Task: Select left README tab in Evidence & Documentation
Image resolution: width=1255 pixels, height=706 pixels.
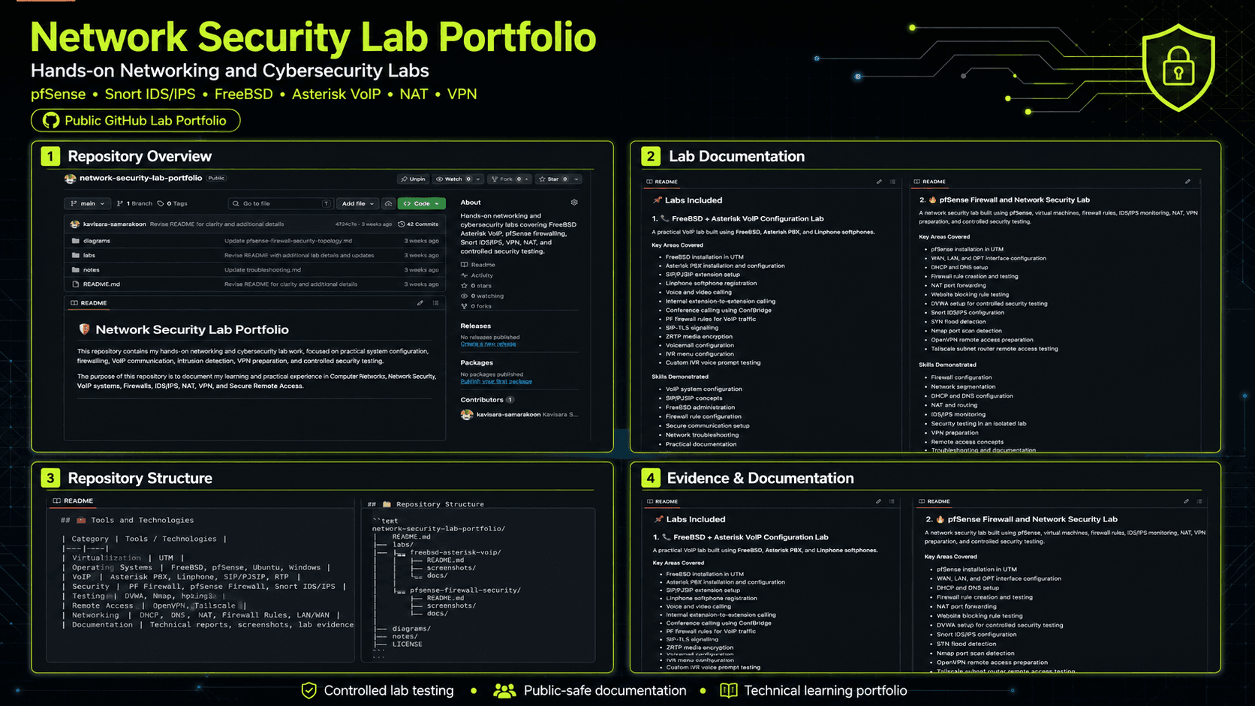Action: (662, 501)
